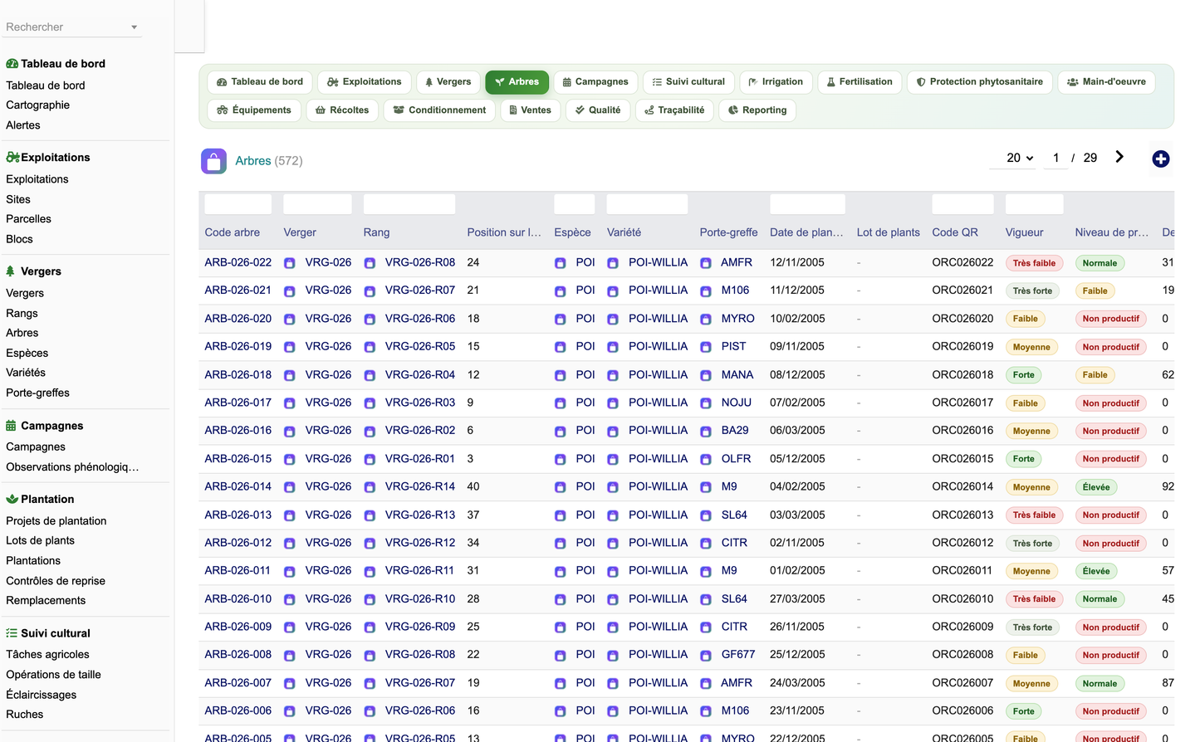Open the Traçabilité tab
1200x742 pixels.
[x=674, y=110]
